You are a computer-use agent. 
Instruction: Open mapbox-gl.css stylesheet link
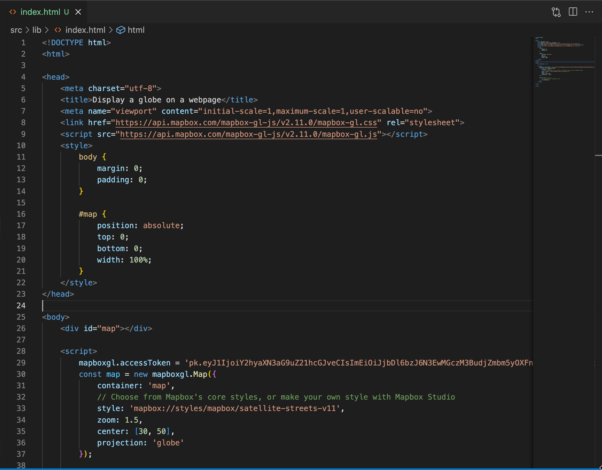(246, 123)
